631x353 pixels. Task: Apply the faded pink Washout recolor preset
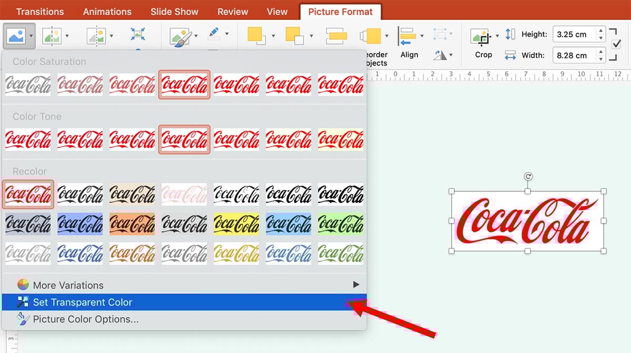[x=184, y=194]
